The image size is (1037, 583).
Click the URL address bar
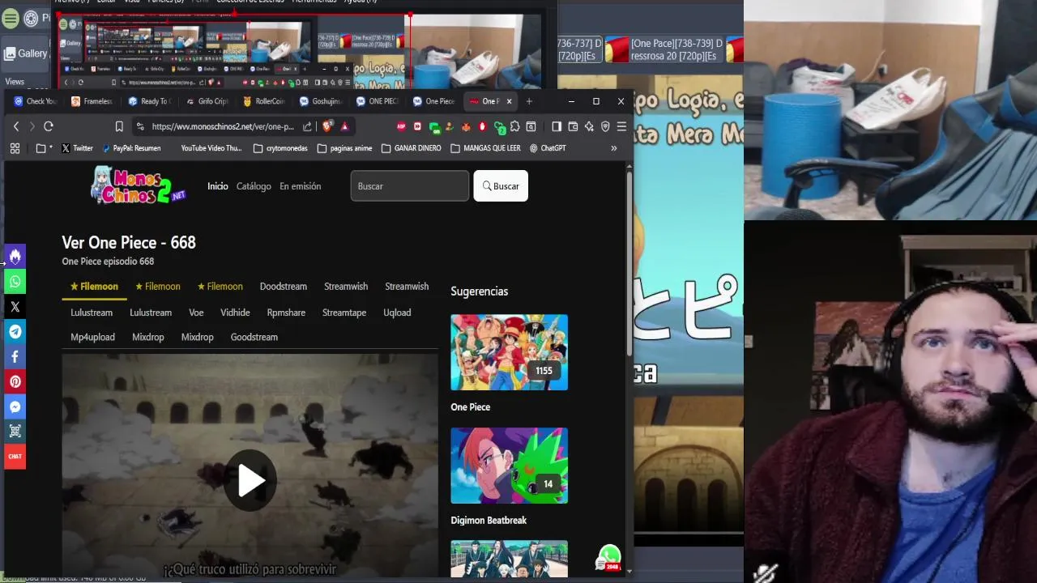[223, 126]
